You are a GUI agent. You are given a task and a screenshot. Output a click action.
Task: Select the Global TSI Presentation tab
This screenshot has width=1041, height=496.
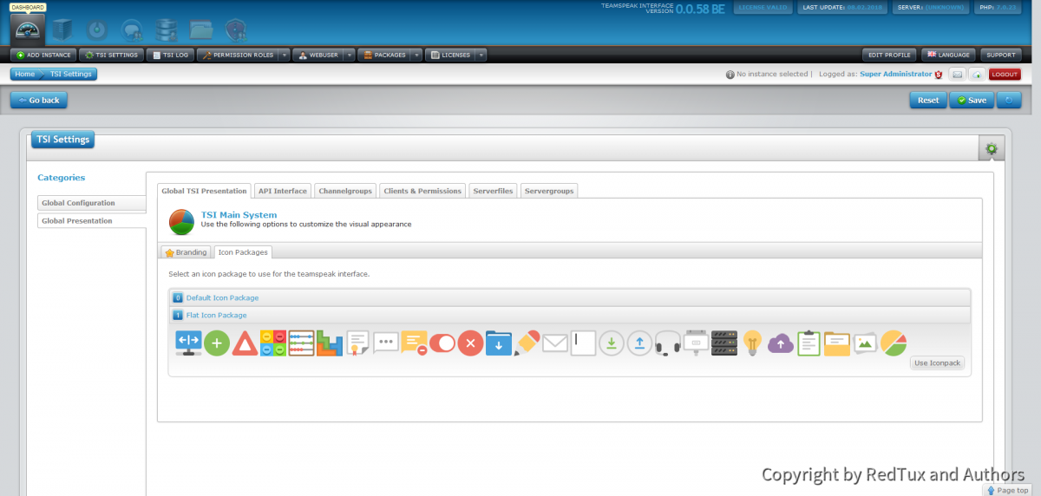click(x=204, y=191)
